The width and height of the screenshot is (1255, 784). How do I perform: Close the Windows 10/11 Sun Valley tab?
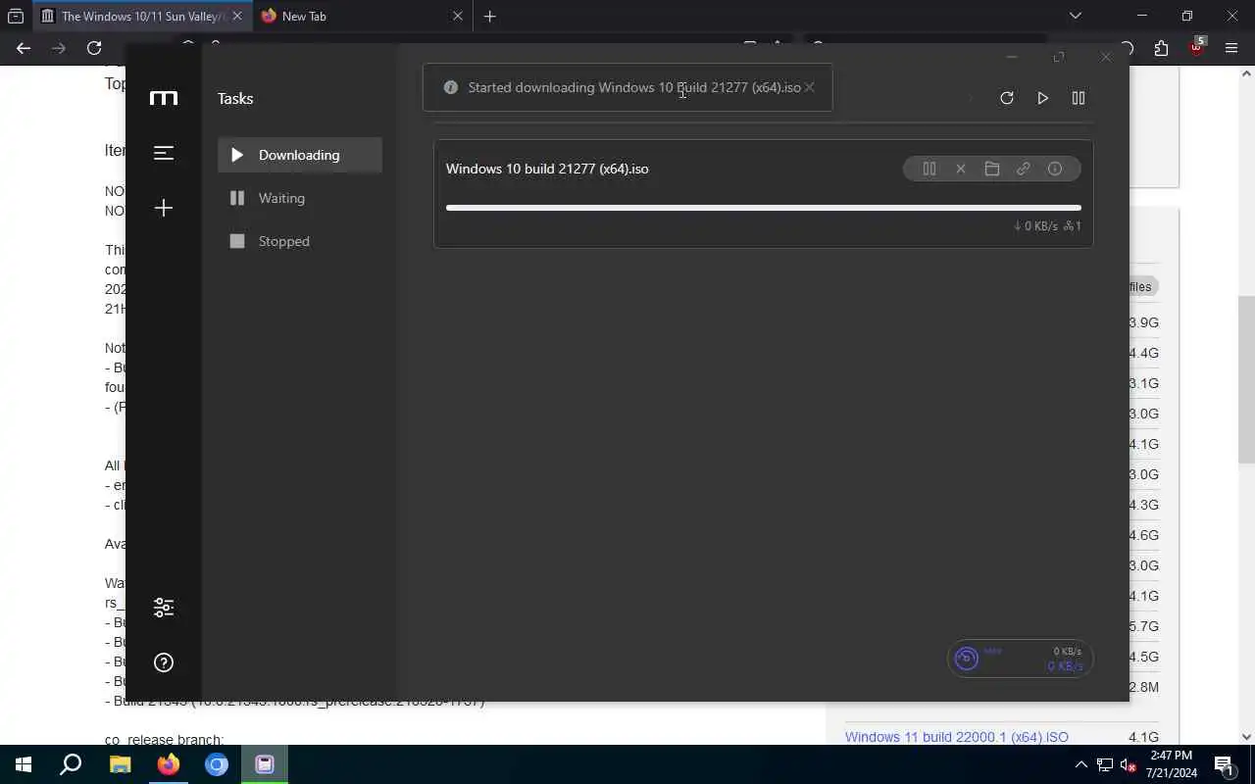coord(236,17)
